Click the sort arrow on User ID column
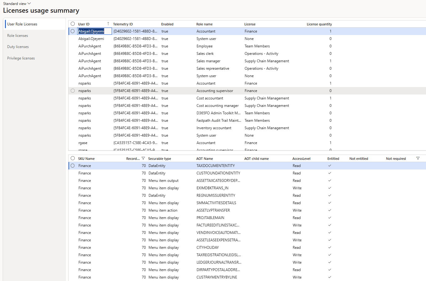Image resolution: width=426 pixels, height=281 pixels. click(108, 24)
